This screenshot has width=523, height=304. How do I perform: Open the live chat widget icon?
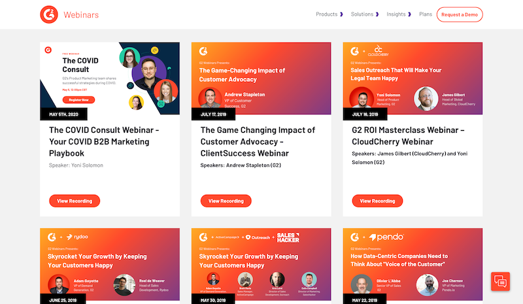click(x=500, y=281)
